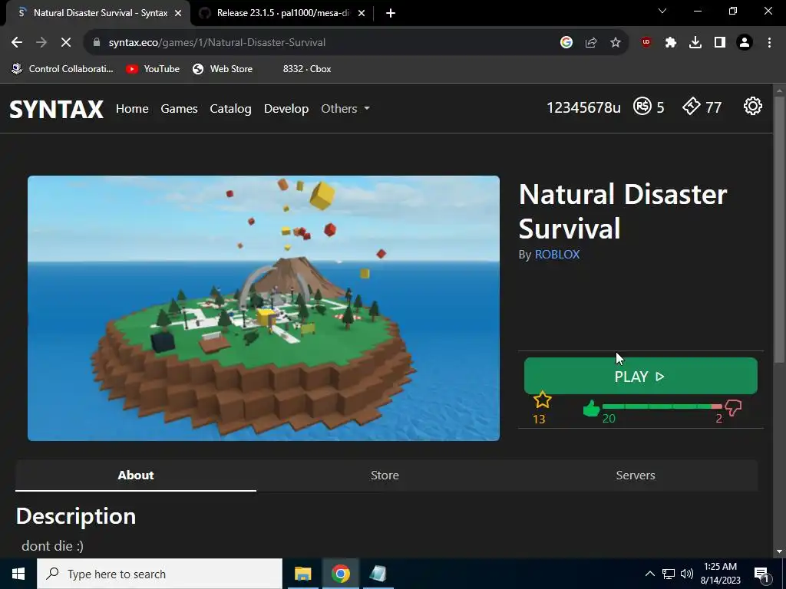Share this page via address bar icon

[591, 43]
